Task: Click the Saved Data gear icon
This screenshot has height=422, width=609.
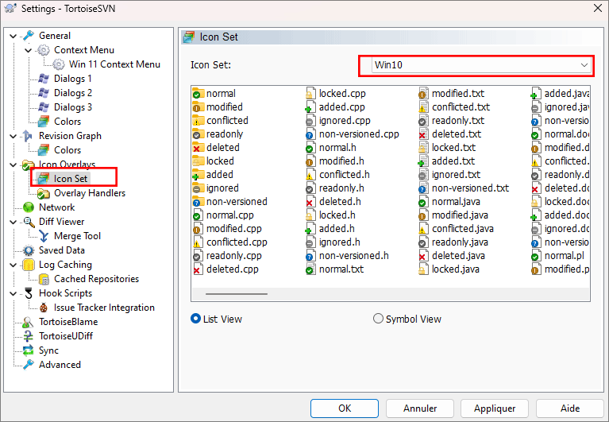Action: 29,250
